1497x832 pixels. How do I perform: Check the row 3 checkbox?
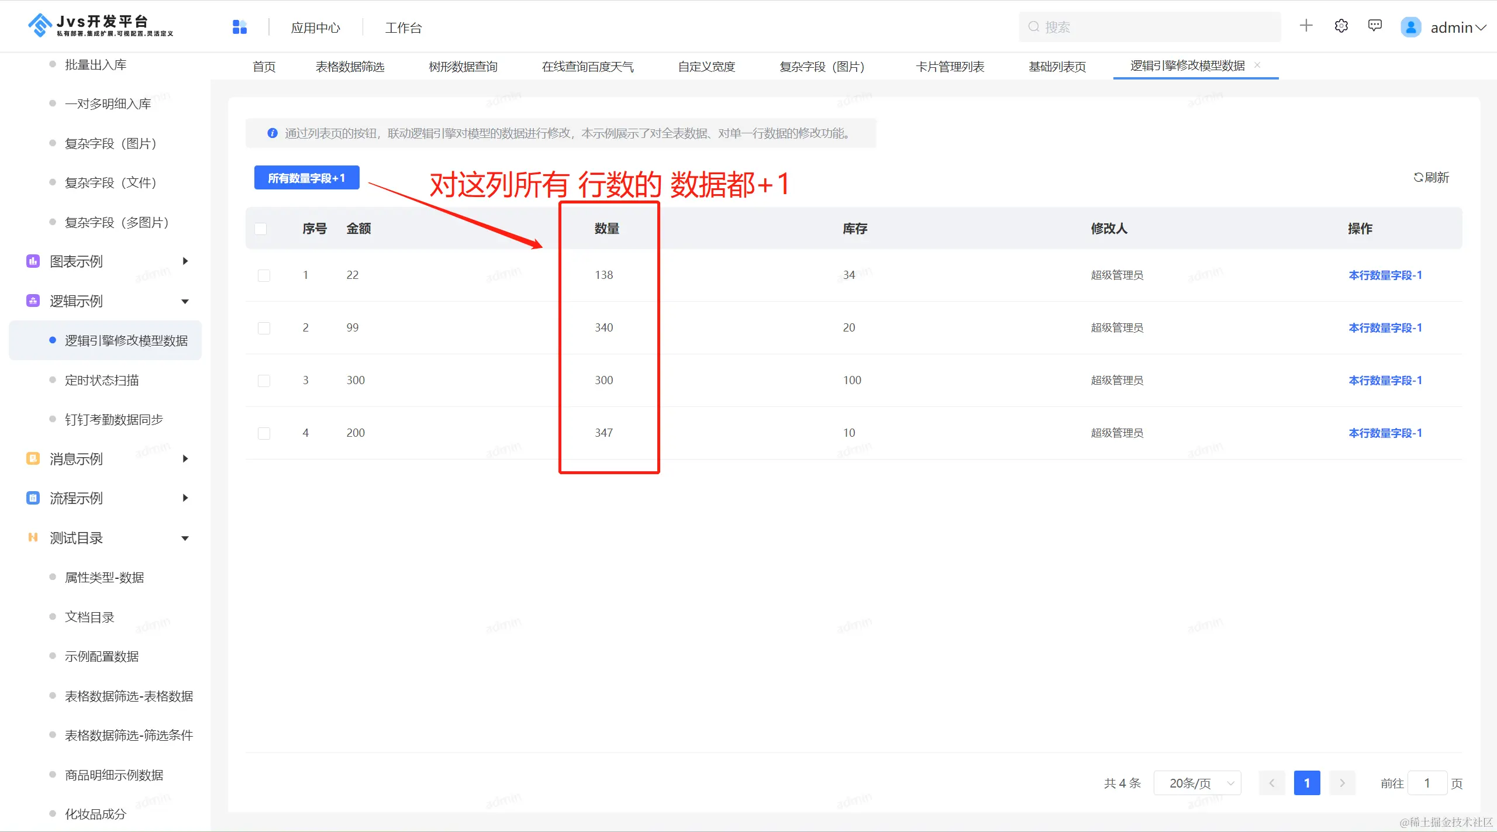click(264, 381)
